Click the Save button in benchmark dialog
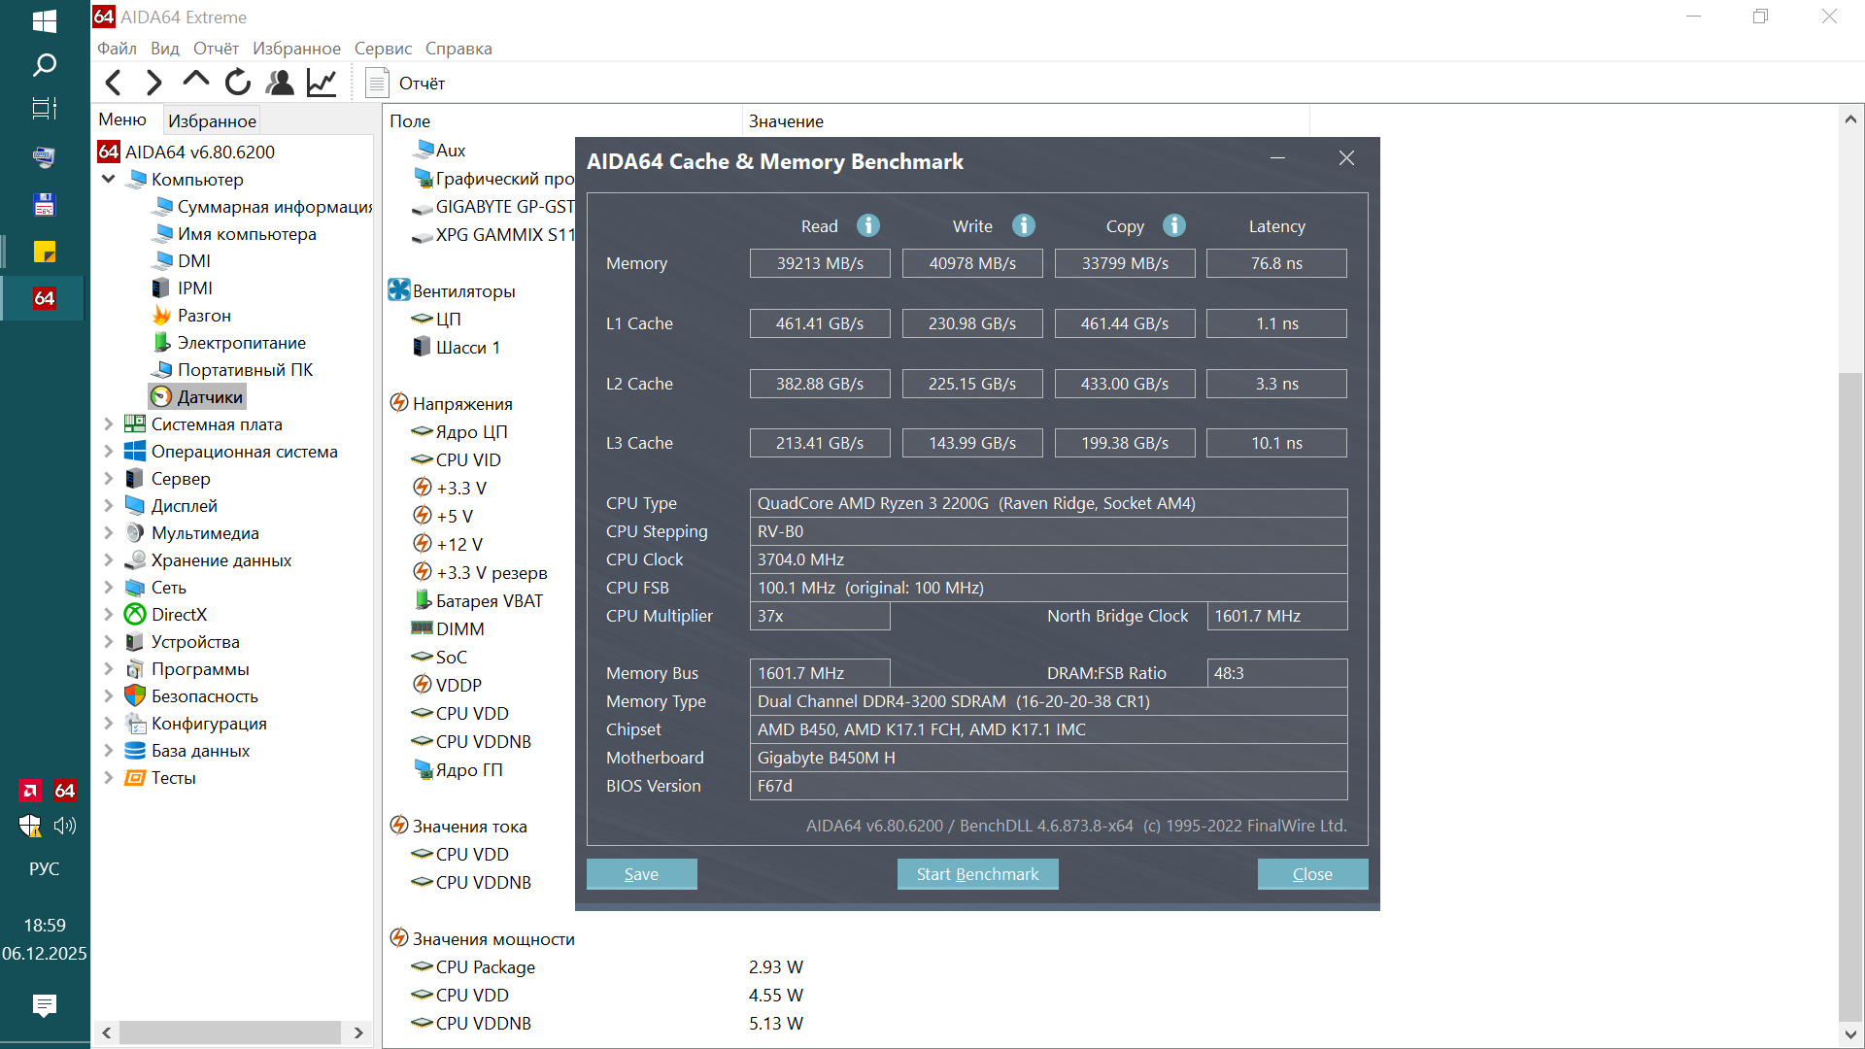This screenshot has height=1049, width=1865. coord(641,874)
